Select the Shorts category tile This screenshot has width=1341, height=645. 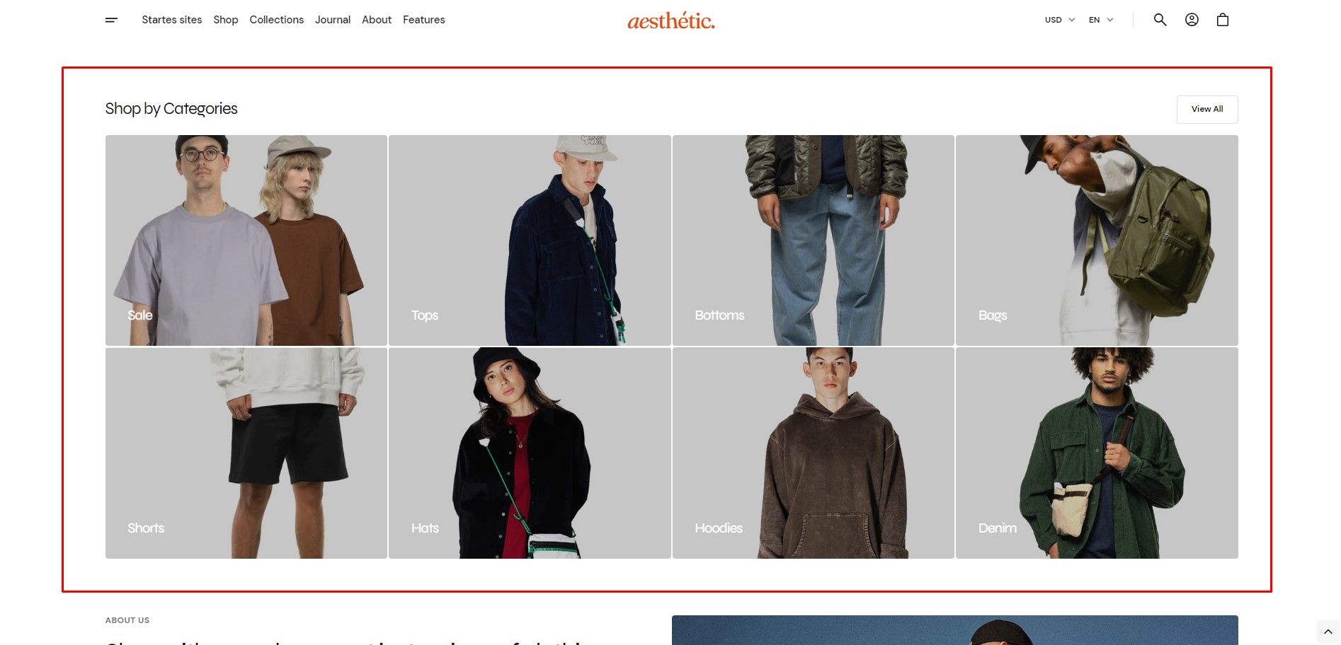pyautogui.click(x=246, y=453)
